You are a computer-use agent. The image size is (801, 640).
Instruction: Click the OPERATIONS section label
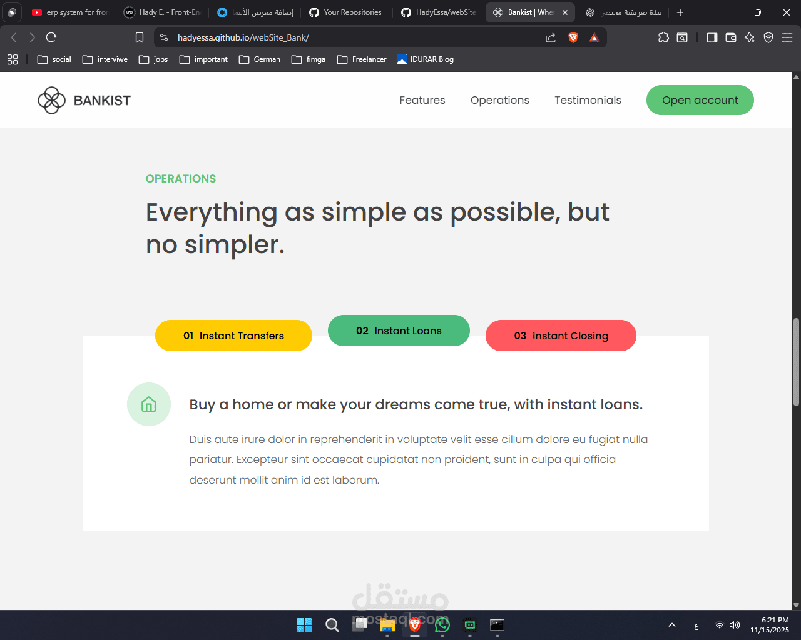pos(181,179)
